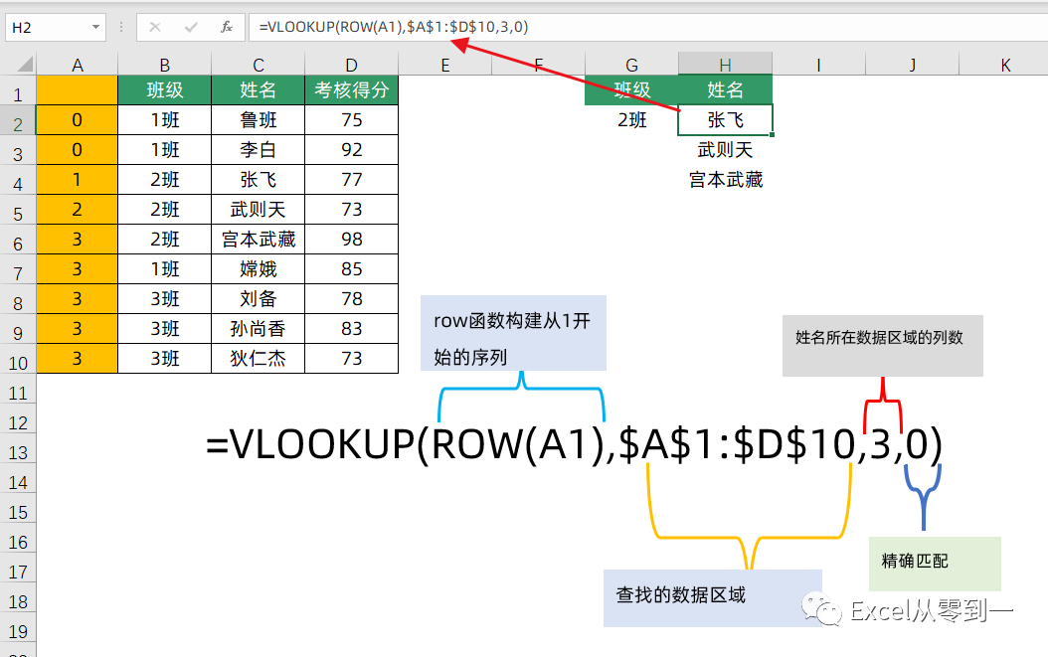
Task: Select the cell containing 鲁班
Action: coord(258,119)
